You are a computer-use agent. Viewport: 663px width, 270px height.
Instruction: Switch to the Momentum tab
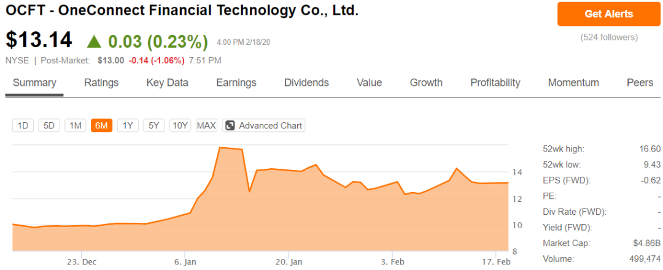tap(573, 83)
